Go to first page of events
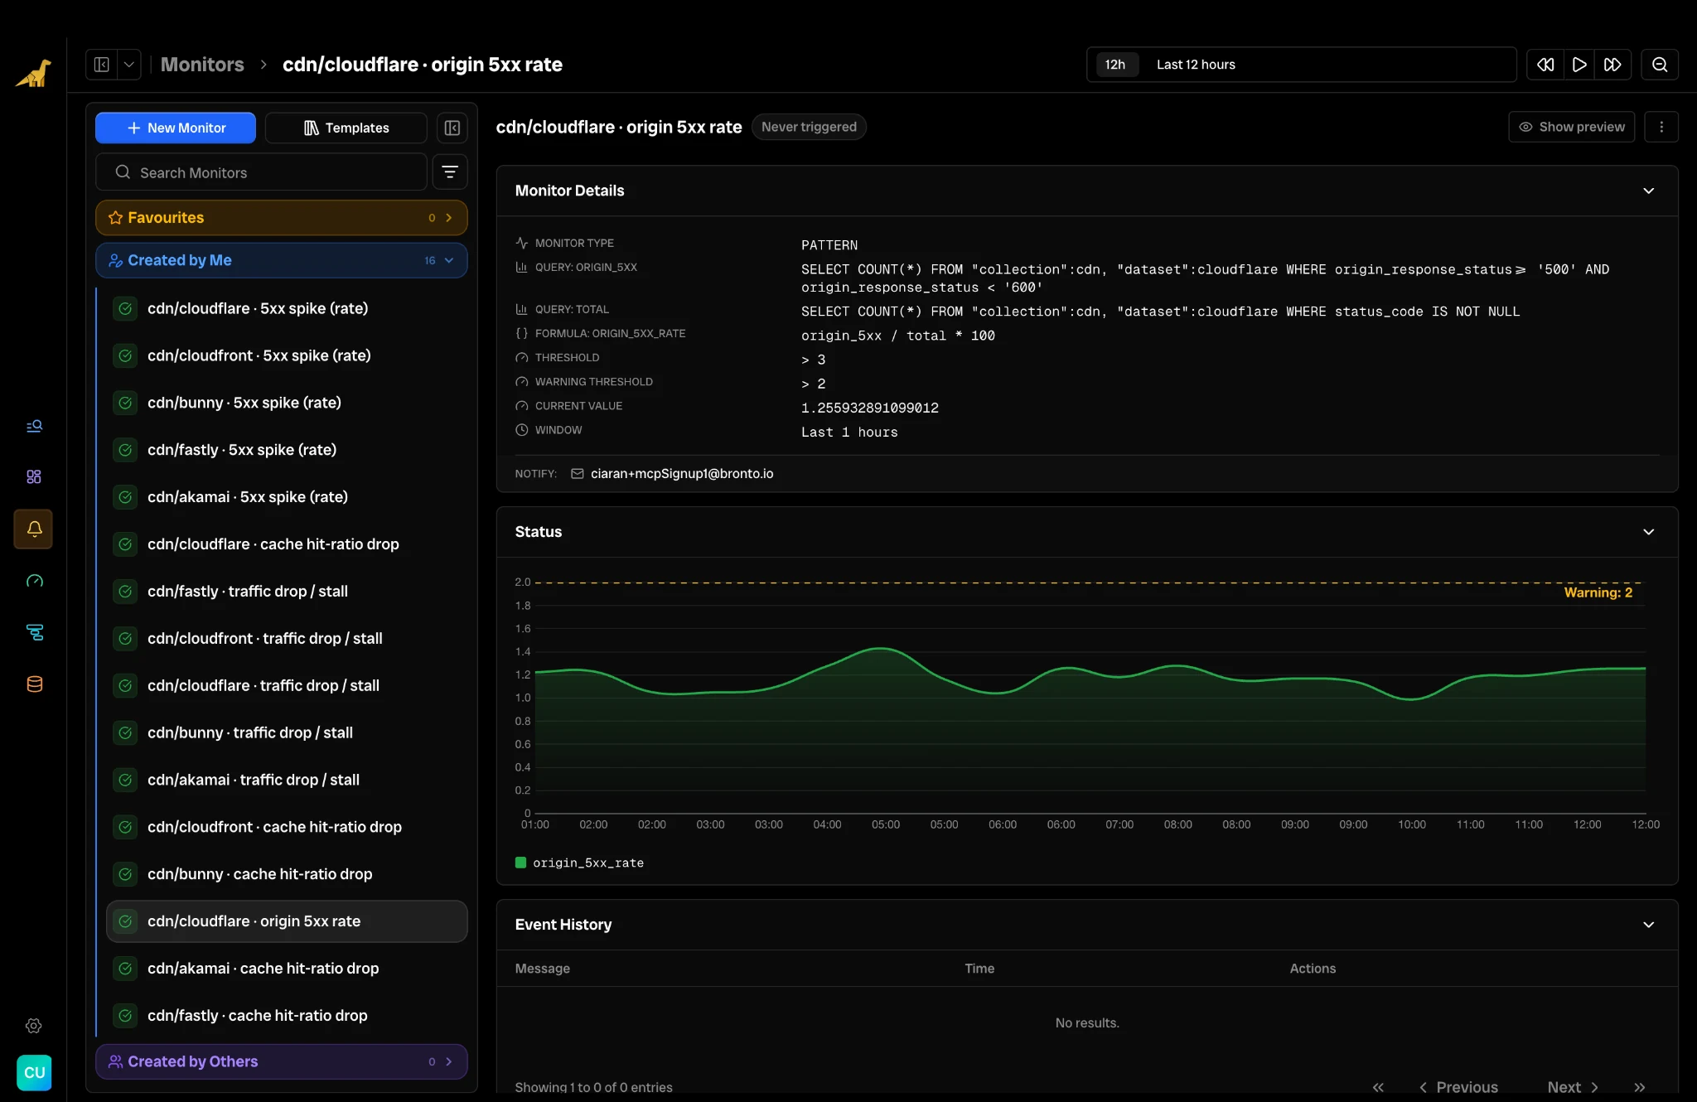Image resolution: width=1697 pixels, height=1102 pixels. [x=1378, y=1087]
